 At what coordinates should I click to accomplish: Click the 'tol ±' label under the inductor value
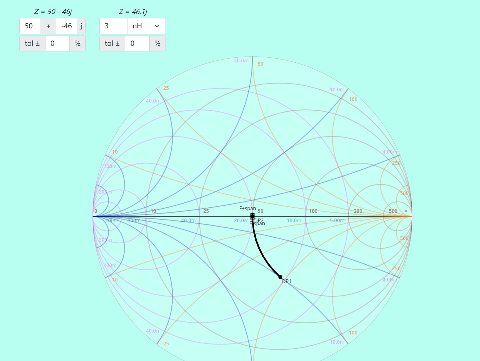tap(113, 44)
